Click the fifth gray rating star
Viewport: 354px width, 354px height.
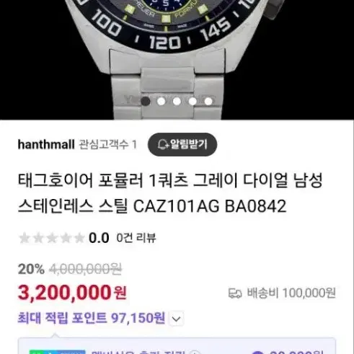(x=79, y=238)
